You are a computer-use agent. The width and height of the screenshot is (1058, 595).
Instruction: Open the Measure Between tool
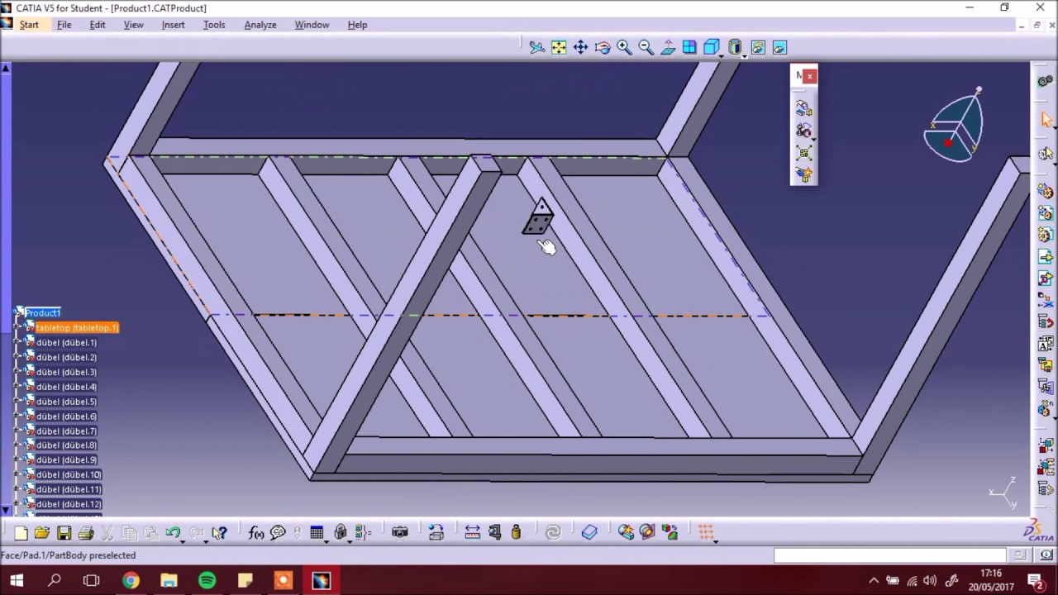[472, 533]
